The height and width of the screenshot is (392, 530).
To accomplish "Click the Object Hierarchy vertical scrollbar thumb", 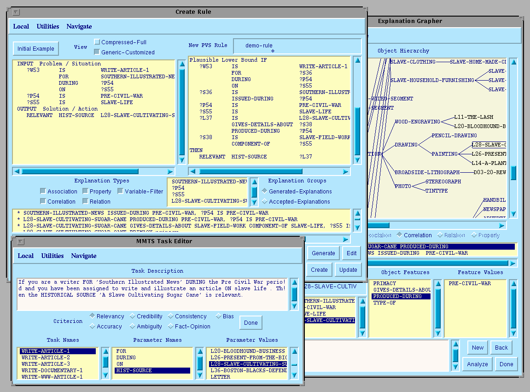I will coord(513,173).
